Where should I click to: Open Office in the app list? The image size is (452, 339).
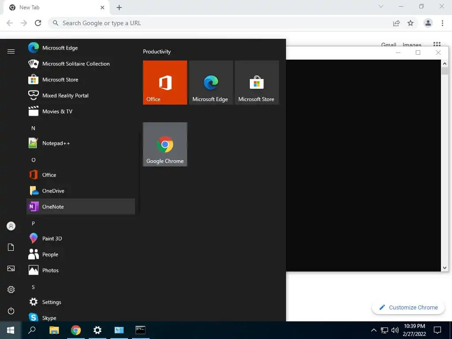point(81,175)
